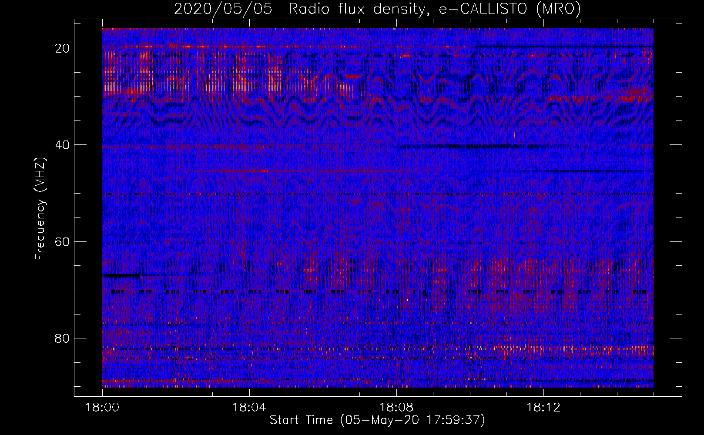The width and height of the screenshot is (704, 435).
Task: Click the 60 MHz frequency tick label
Action: click(62, 241)
